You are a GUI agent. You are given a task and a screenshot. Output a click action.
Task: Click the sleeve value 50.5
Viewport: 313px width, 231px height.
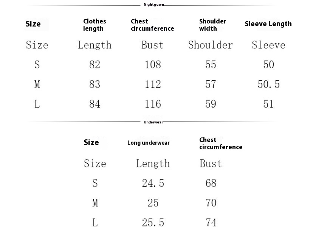[268, 84]
